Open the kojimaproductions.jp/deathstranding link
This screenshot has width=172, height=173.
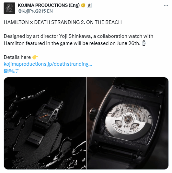point(48,64)
